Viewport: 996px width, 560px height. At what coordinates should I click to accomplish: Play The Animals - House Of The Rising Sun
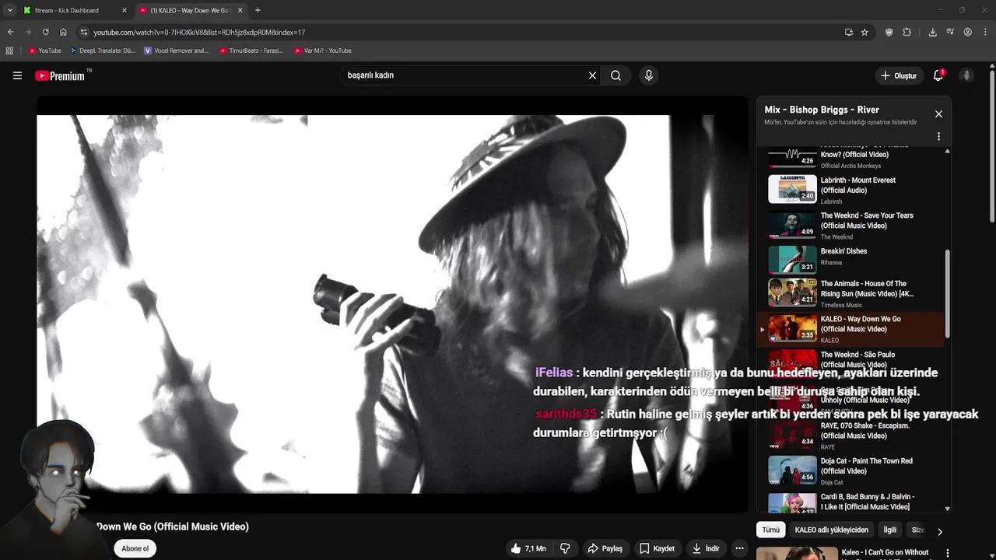pos(851,296)
